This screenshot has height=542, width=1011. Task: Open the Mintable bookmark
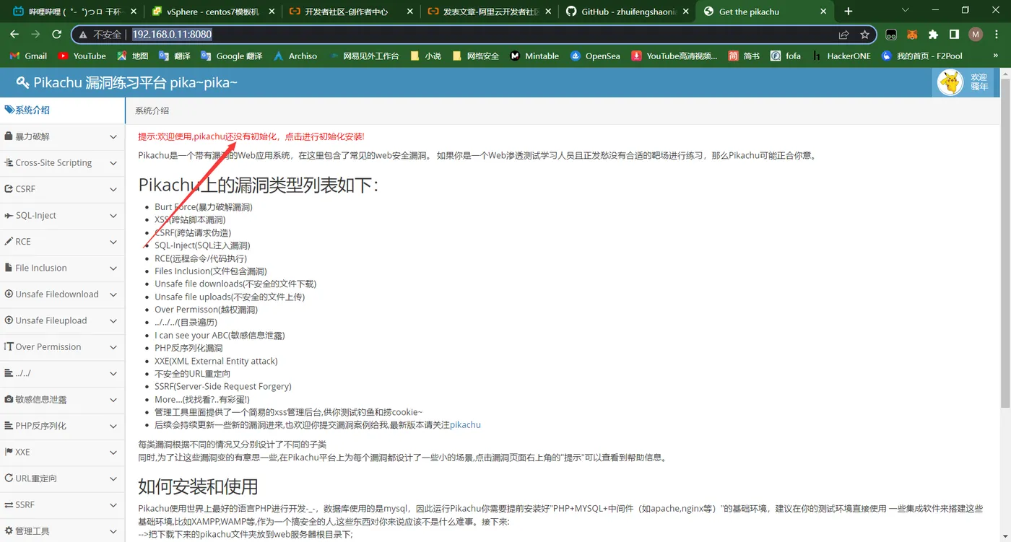[534, 56]
